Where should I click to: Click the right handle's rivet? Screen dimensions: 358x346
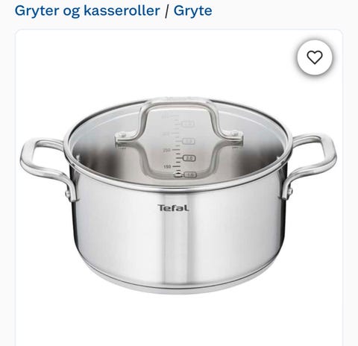pos(290,191)
